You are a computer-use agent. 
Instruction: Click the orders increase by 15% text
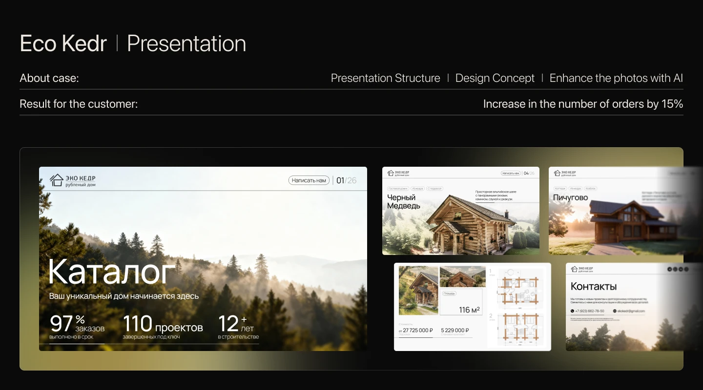click(583, 104)
